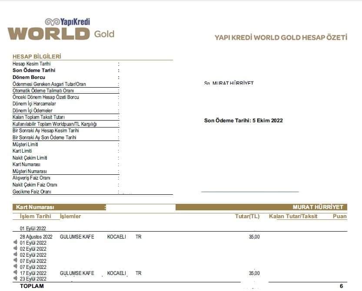This screenshot has height=291, width=362.
Task: Click 'KOCAELI' in the 17 Eylül row
Action: (x=116, y=273)
